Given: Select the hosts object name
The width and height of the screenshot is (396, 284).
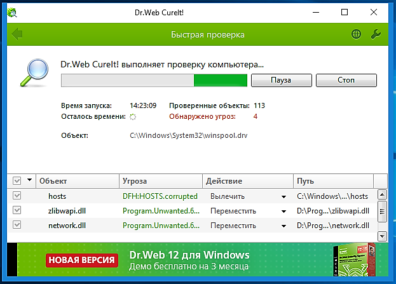Looking at the screenshot, I should coord(57,196).
